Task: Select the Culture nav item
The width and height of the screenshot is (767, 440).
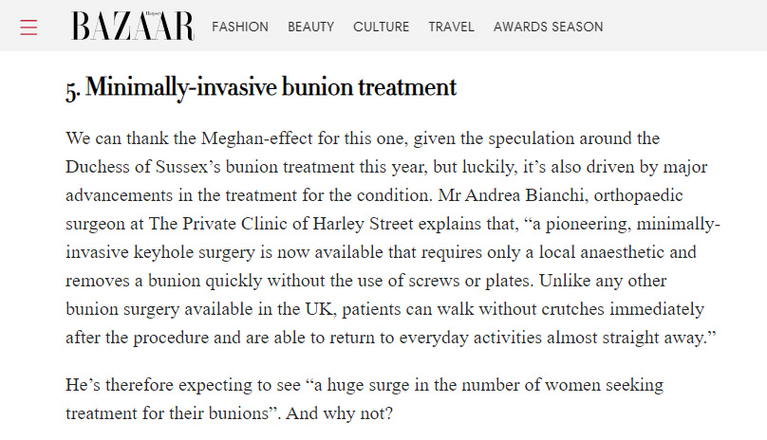Action: tap(382, 27)
